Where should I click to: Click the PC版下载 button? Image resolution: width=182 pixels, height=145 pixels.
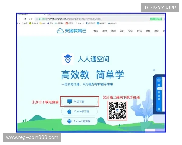pyautogui.click(x=79, y=101)
